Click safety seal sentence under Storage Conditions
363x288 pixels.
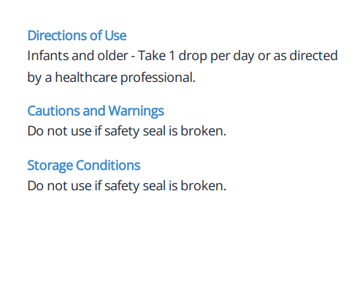point(127,186)
